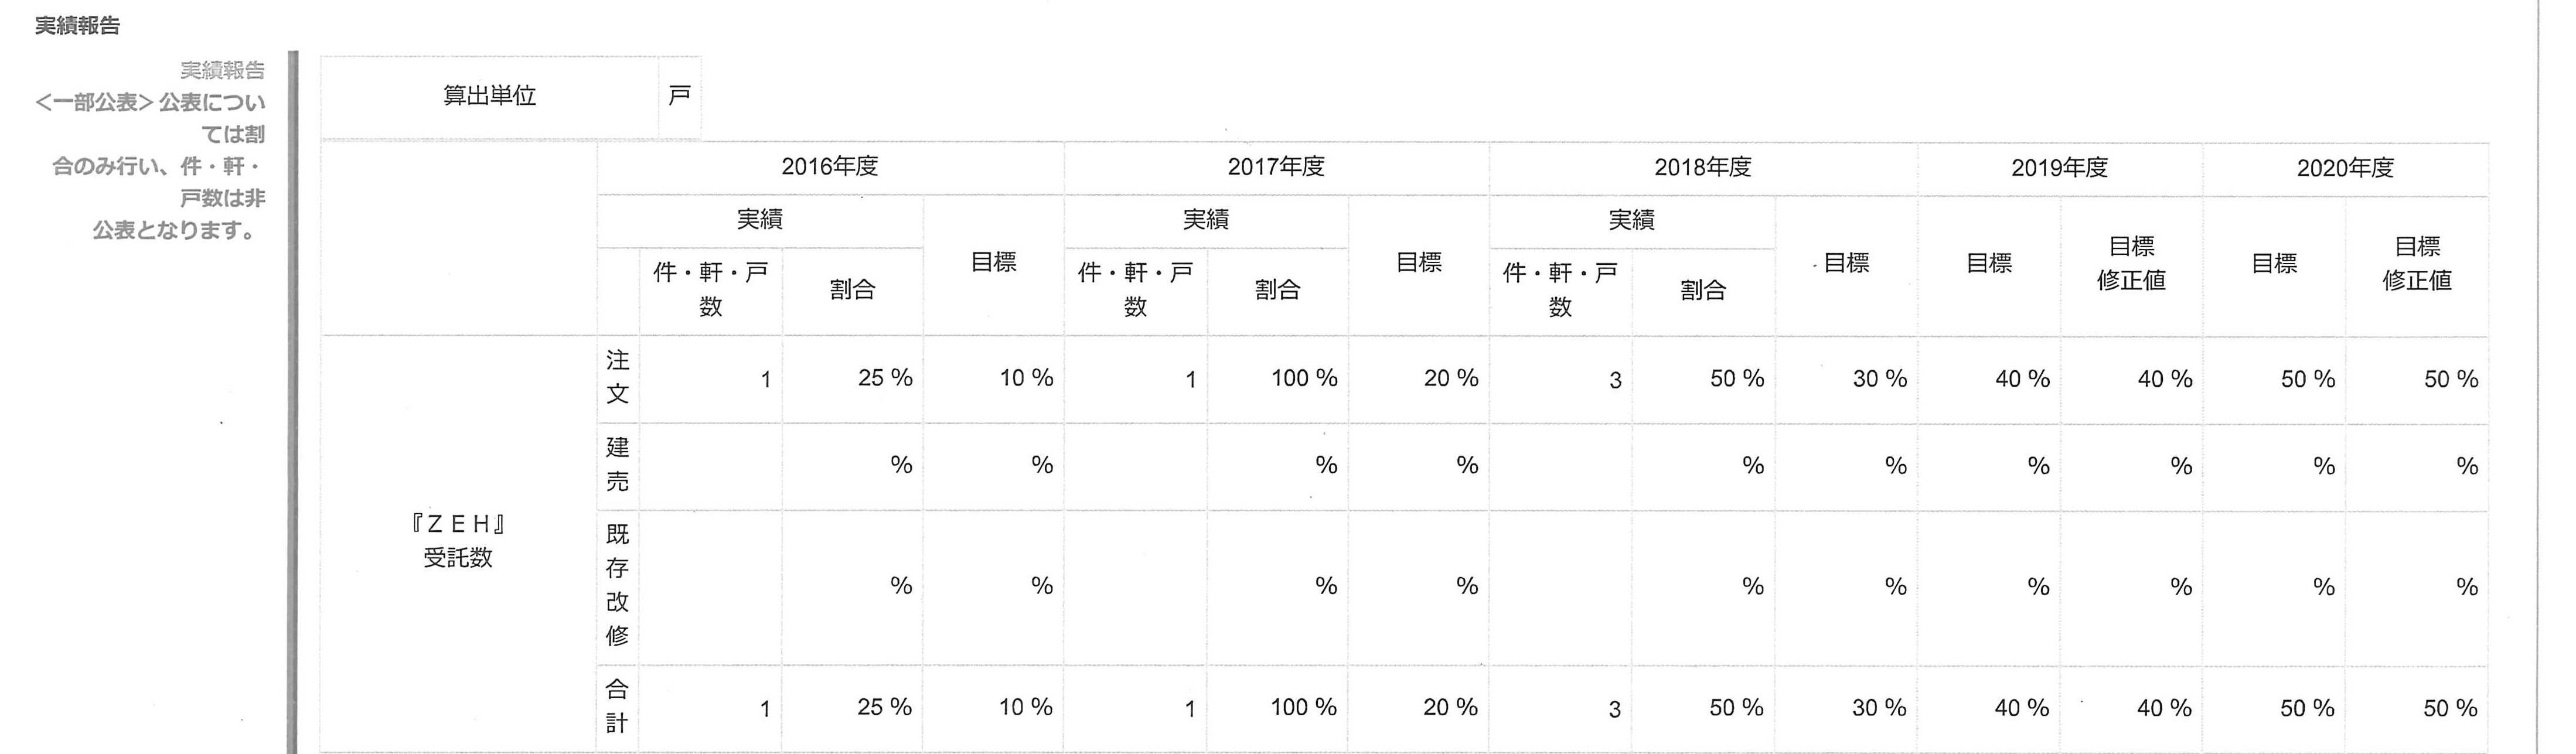This screenshot has width=2576, height=754.
Task: Click the 注文 row label
Action: [x=617, y=377]
